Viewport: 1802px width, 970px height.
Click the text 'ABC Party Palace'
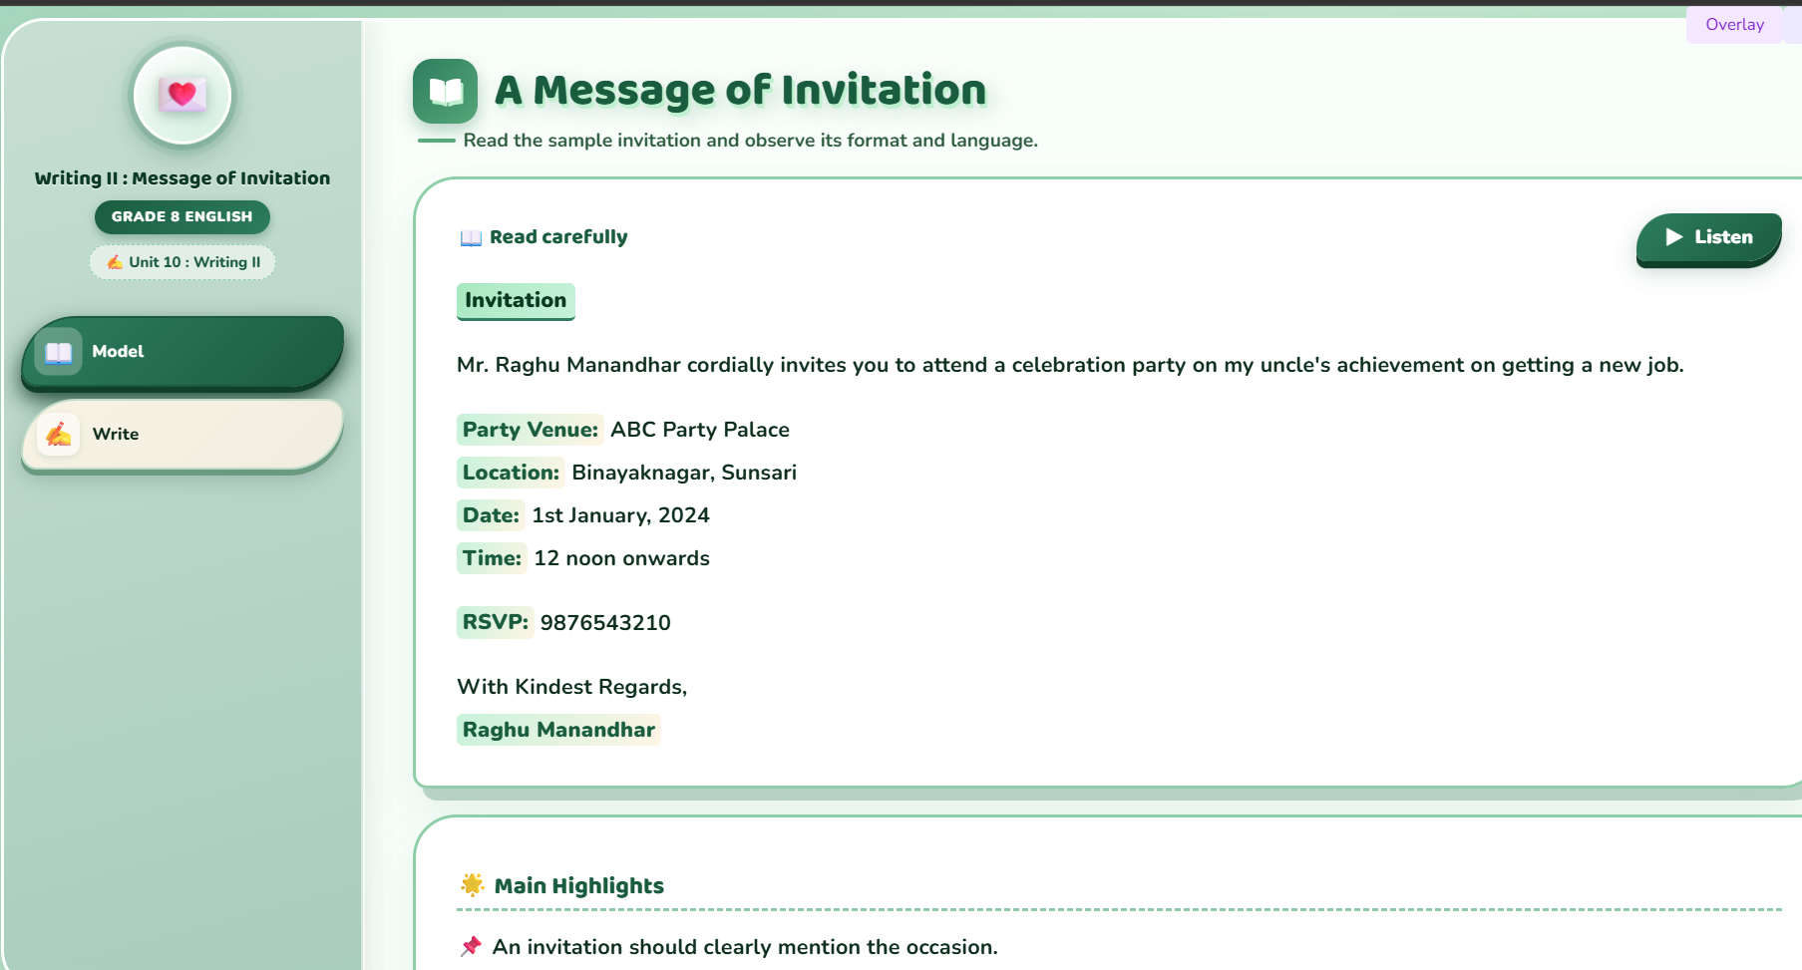coord(700,430)
